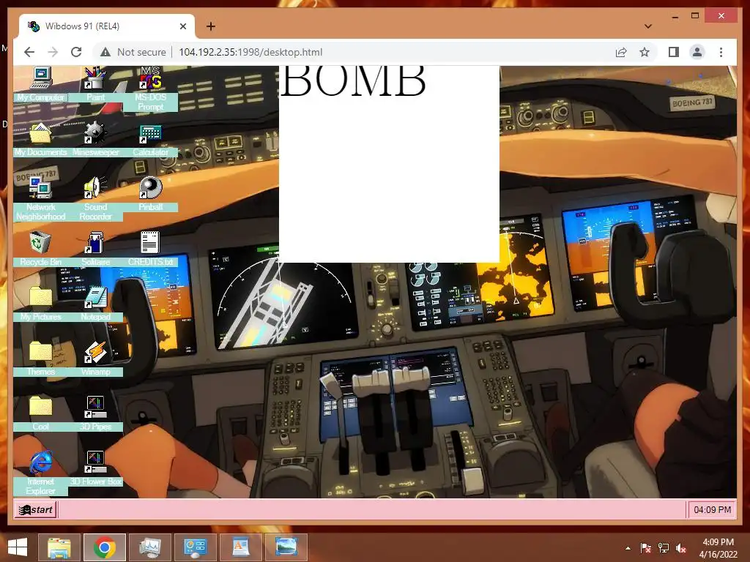This screenshot has width=750, height=562.
Task: Go forward using Chrome's forward arrow
Action: click(53, 52)
